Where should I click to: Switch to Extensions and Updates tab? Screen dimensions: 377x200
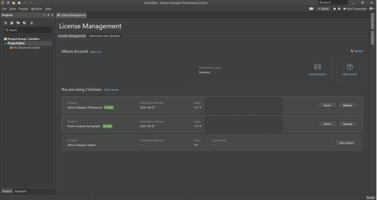(x=105, y=36)
